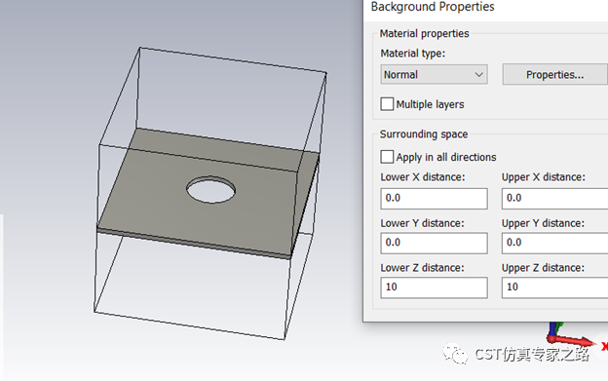The height and width of the screenshot is (381, 608).
Task: Check Apply in all directions
Action: 387,157
